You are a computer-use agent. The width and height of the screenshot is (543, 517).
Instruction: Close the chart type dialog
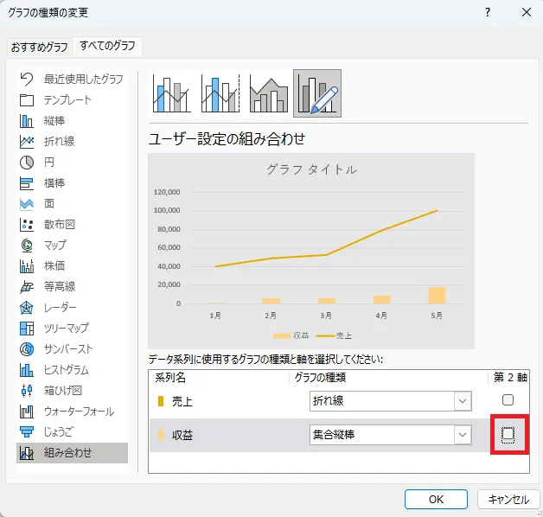coord(527,12)
